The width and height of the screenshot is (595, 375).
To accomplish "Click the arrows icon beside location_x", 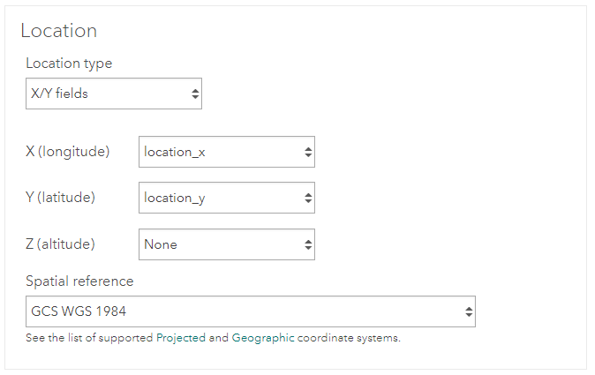I will (x=308, y=152).
